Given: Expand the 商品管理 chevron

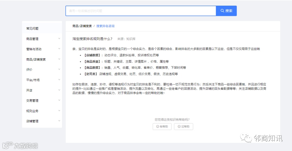Looking at the screenshot, I should click(x=59, y=38).
